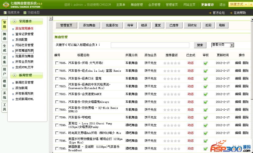Open 生成HTML文件 in the sidebar

[25, 67]
